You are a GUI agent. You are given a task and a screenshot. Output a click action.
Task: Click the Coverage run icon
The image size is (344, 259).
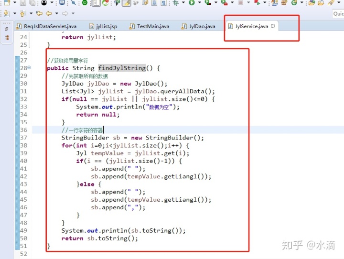(207, 3)
